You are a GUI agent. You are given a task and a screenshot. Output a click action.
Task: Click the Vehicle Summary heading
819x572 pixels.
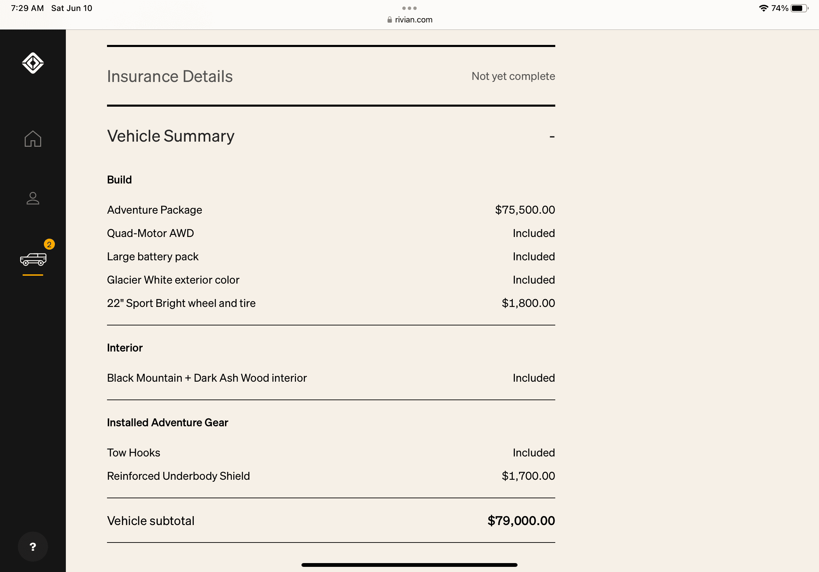(x=170, y=136)
